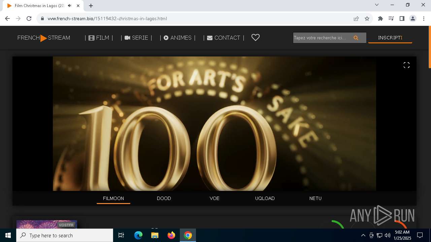Click the address bar URL
The width and height of the screenshot is (431, 242).
click(107, 18)
